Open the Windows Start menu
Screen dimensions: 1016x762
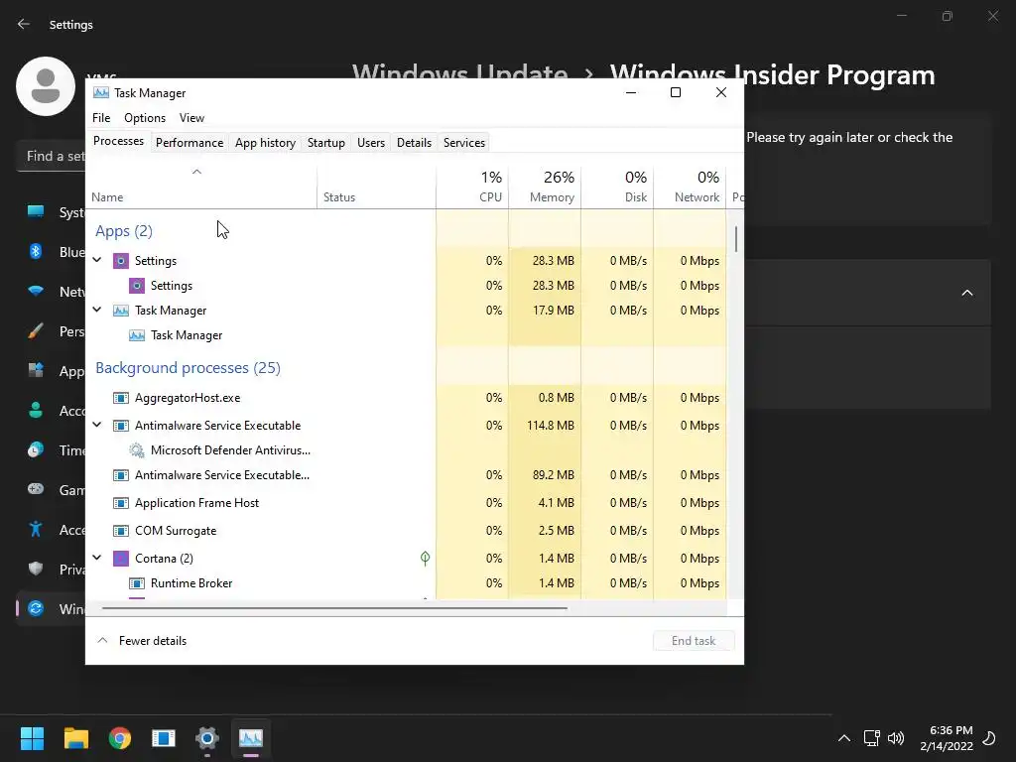click(x=32, y=738)
